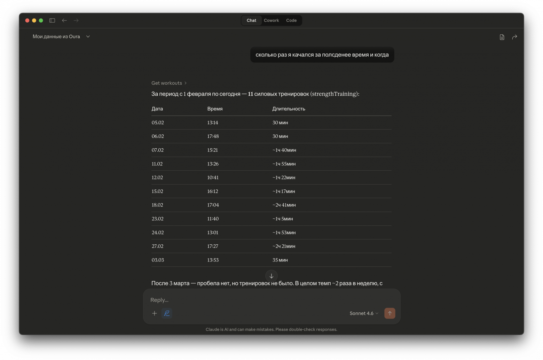Click the plus attachment icon
Screen dimensions: 543x360
click(x=155, y=313)
